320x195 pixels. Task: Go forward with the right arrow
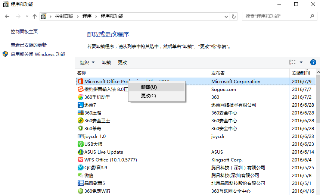coord(18,16)
